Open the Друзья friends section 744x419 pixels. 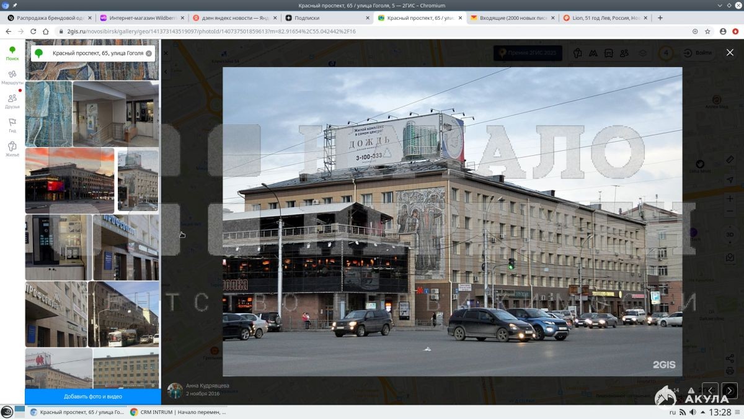12,101
